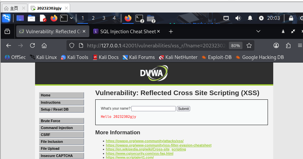Open the Firefox account icon
This screenshot has width=303, height=159.
[x=276, y=45]
